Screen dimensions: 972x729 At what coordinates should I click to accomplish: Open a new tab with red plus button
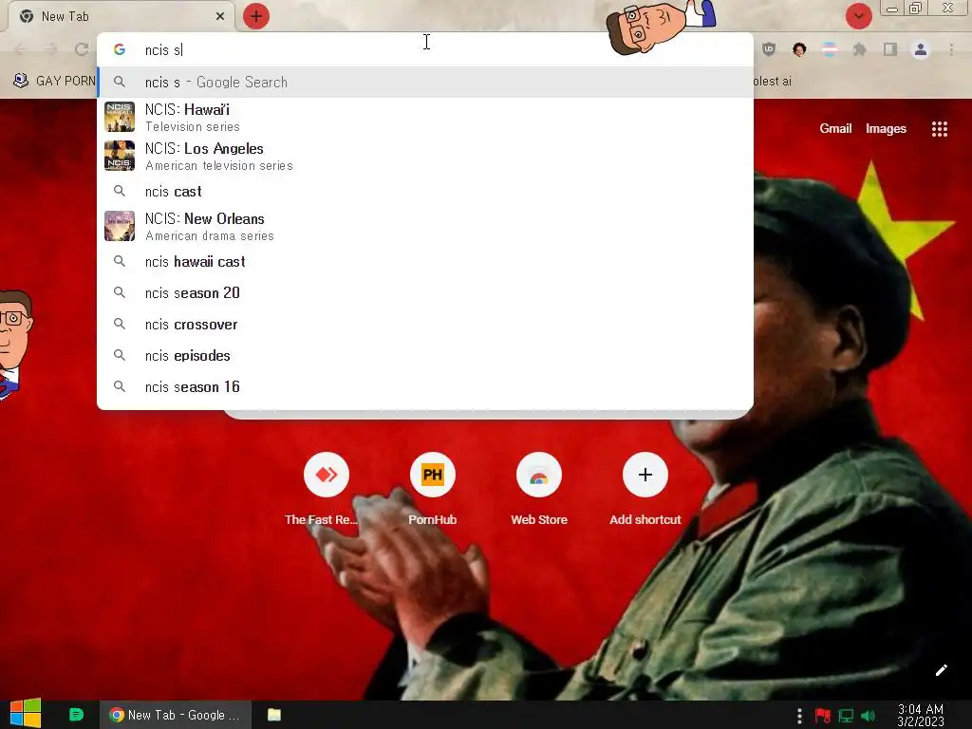(256, 16)
